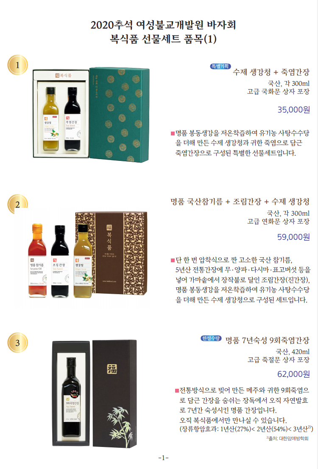Select the ginger syrup and soy sauce bottle set photo

pos(61,113)
